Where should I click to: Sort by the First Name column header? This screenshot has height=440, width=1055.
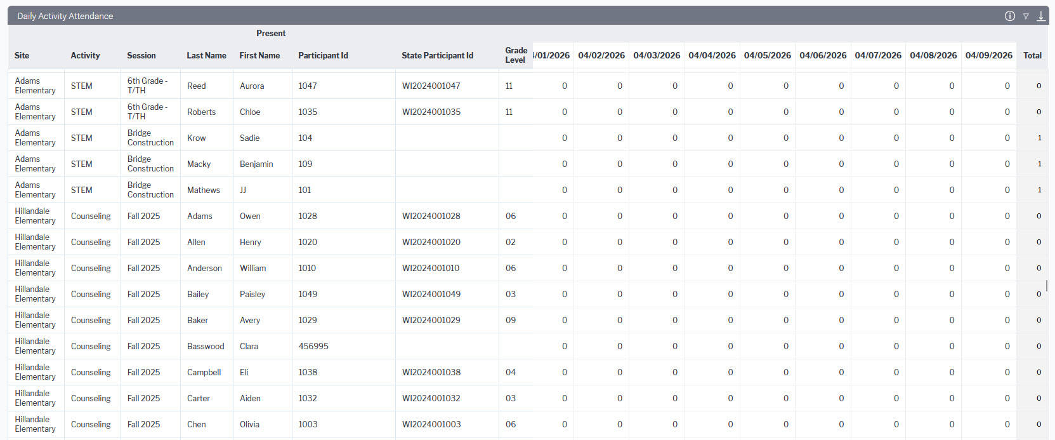point(259,55)
